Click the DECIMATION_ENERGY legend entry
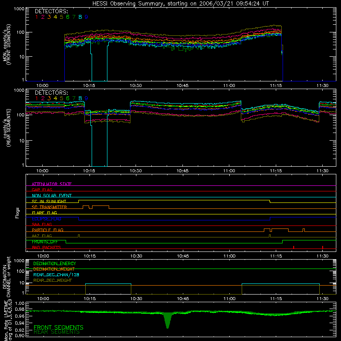 (x=55, y=263)
